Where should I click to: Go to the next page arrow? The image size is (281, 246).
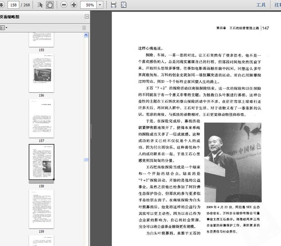pyautogui.click(x=2, y=5)
